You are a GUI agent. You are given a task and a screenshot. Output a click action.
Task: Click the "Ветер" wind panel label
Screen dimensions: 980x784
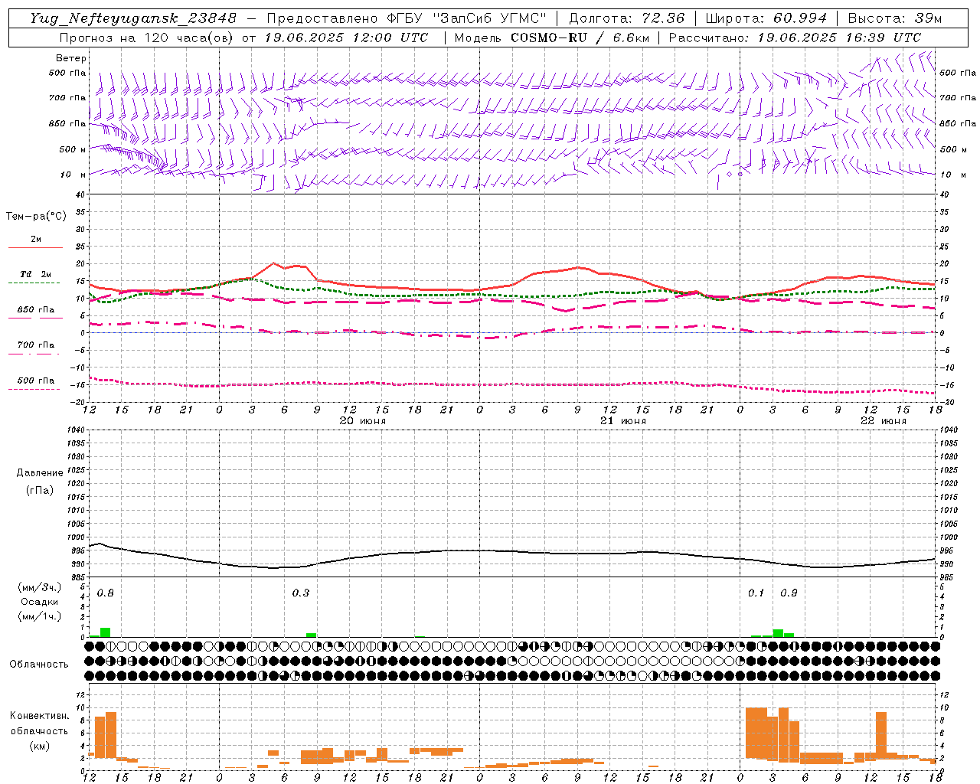pos(71,58)
